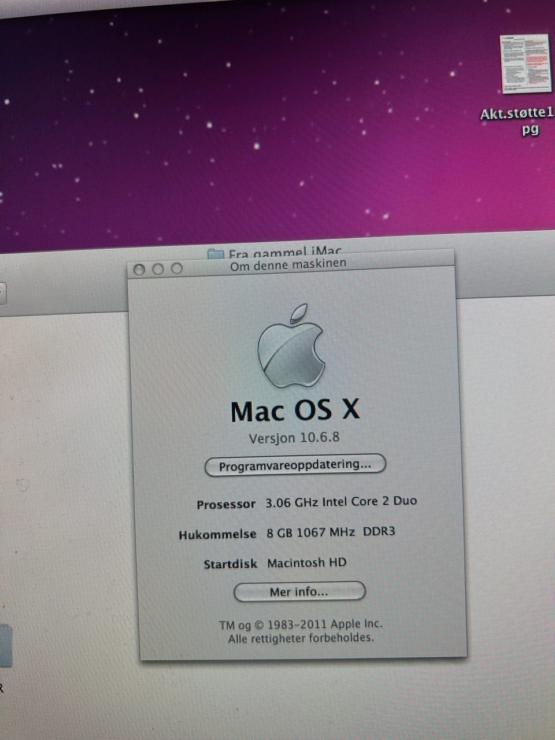The image size is (555, 740).
Task: Click the Startdisk label
Action: pos(230,564)
